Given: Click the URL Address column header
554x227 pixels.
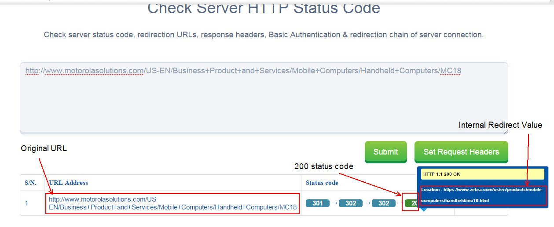Looking at the screenshot, I should pyautogui.click(x=68, y=183).
